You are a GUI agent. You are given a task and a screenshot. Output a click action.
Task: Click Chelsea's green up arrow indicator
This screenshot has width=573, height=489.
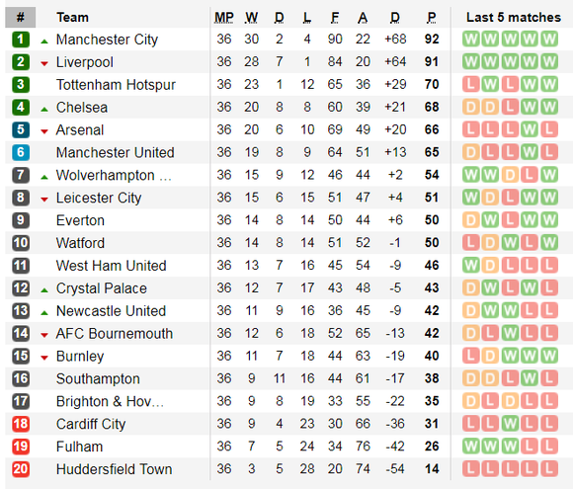point(44,109)
